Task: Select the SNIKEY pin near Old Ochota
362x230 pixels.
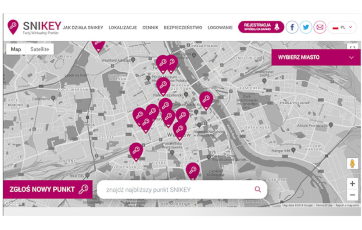Action: coord(136,152)
